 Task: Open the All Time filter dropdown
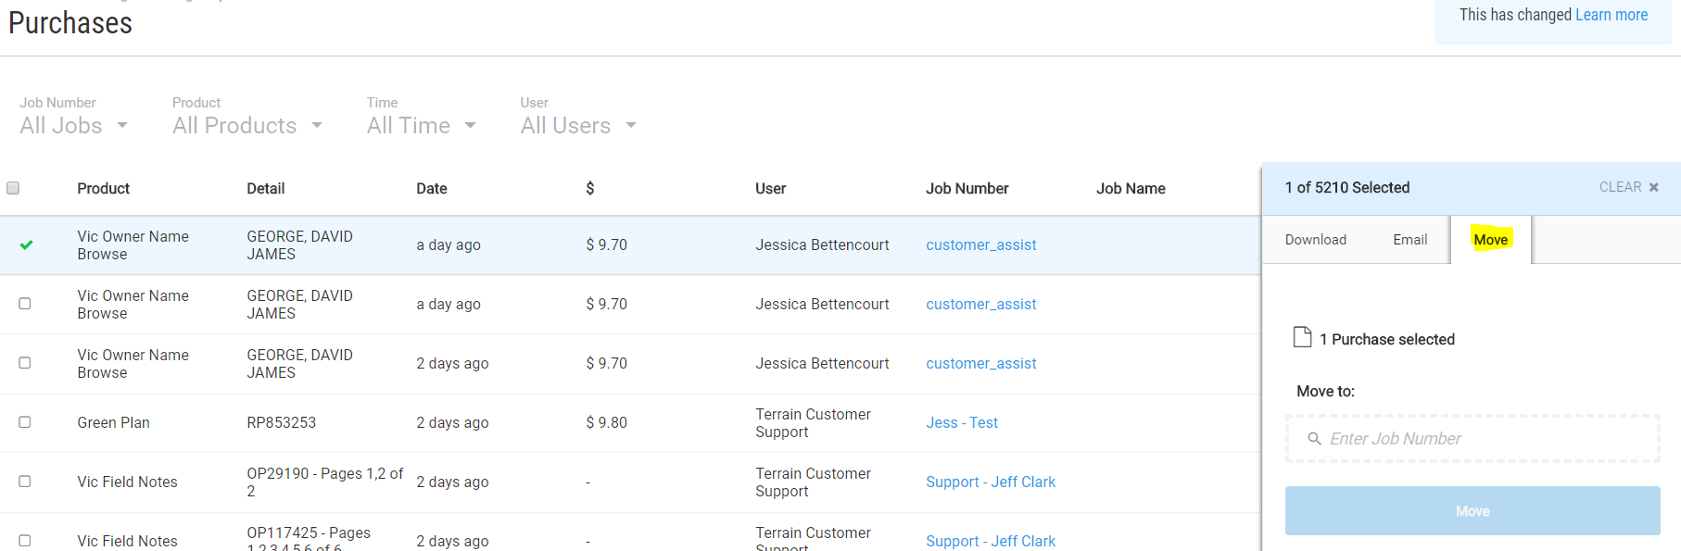click(421, 126)
